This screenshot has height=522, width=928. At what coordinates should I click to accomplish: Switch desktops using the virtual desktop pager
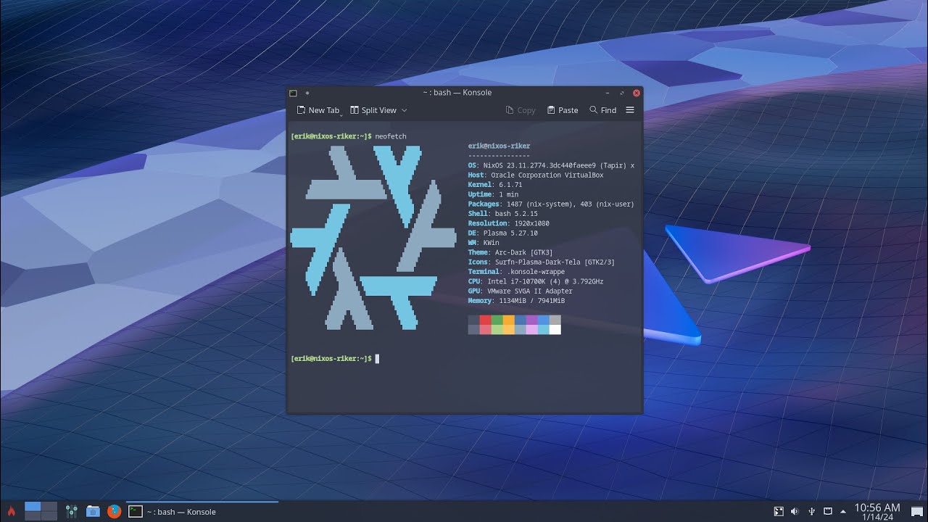click(40, 511)
